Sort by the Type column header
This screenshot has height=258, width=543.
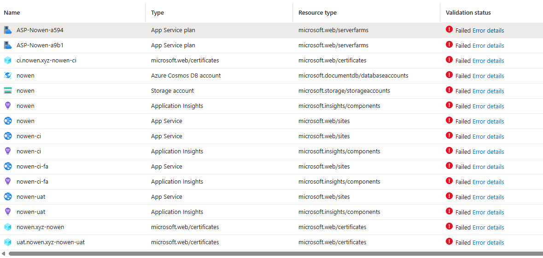click(158, 13)
